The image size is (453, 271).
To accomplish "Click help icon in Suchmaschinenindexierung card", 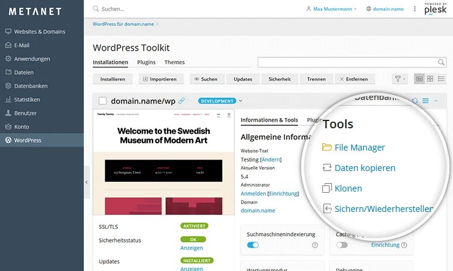I will 315,245.
